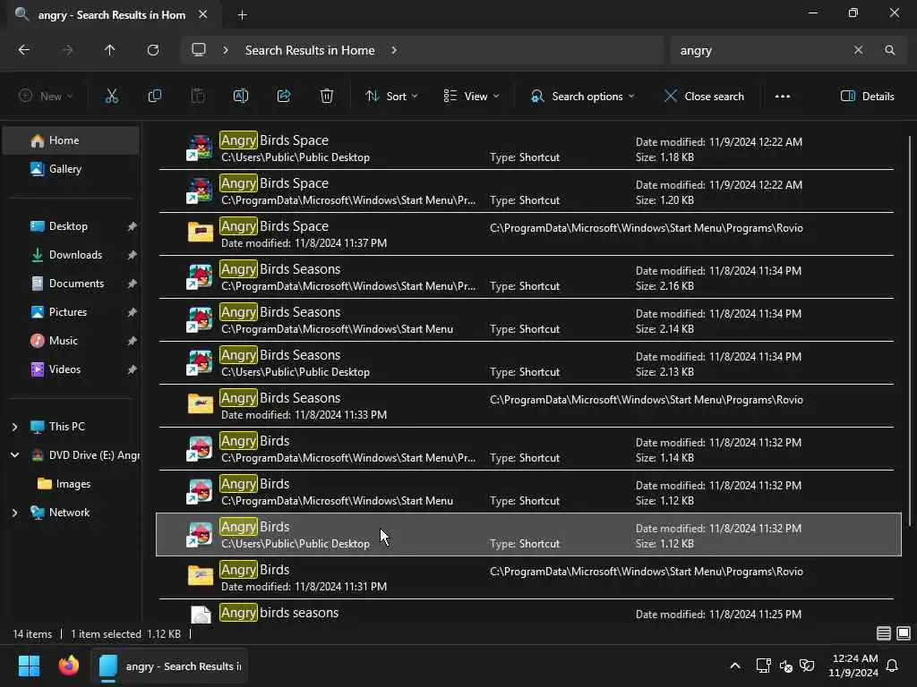Open Documents in the sidebar
This screenshot has height=687, width=917.
[x=71, y=284]
